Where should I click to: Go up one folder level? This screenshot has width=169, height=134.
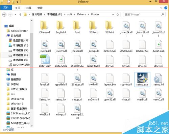(x=20, y=15)
